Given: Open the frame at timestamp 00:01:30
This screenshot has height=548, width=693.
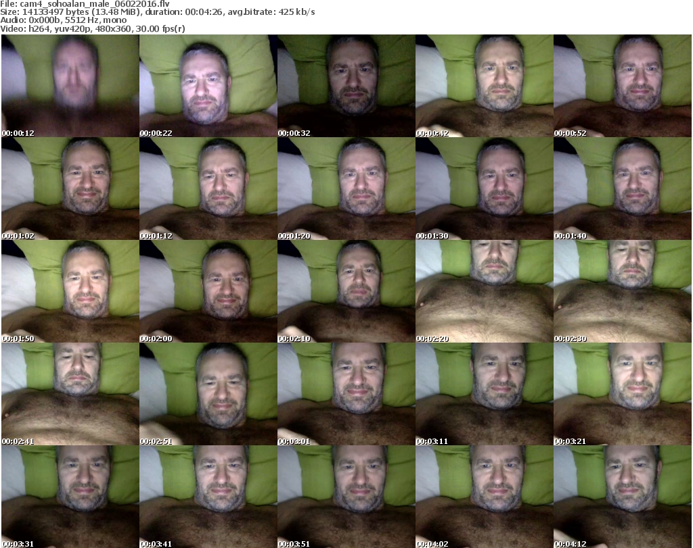Looking at the screenshot, I should 485,189.
